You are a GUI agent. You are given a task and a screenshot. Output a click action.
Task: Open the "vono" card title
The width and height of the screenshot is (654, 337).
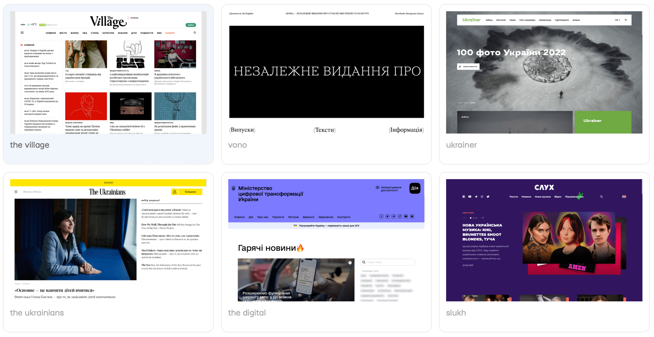237,145
